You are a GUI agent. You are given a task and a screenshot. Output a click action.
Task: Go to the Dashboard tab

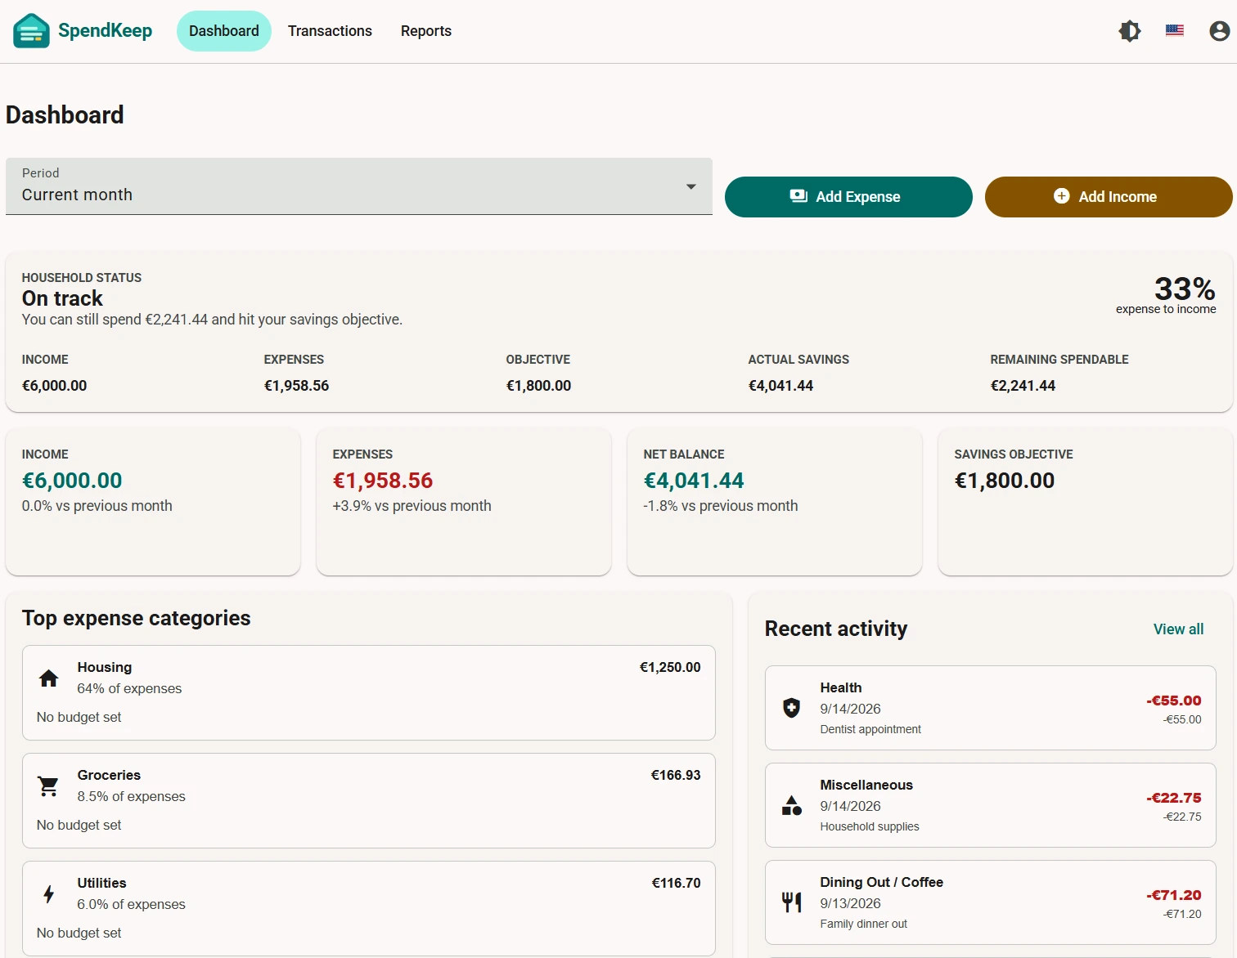(224, 31)
